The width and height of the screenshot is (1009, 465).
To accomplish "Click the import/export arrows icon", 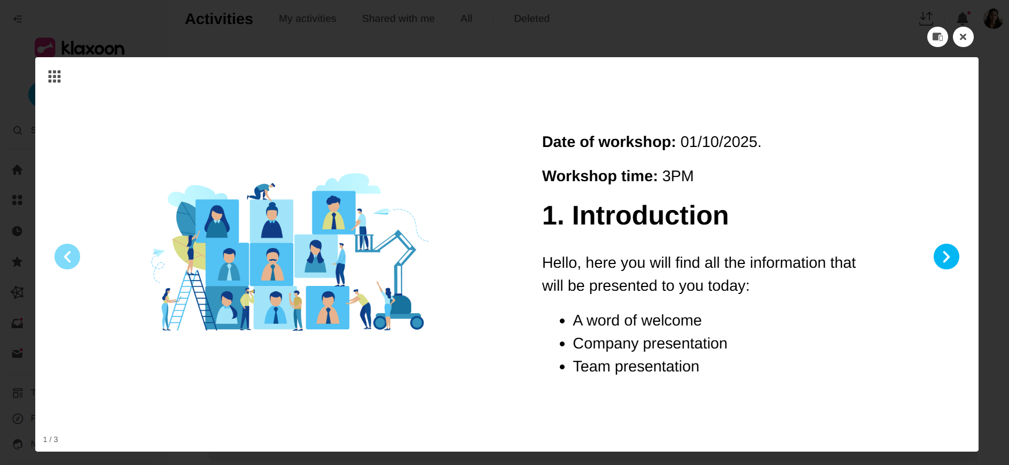I will click(926, 19).
